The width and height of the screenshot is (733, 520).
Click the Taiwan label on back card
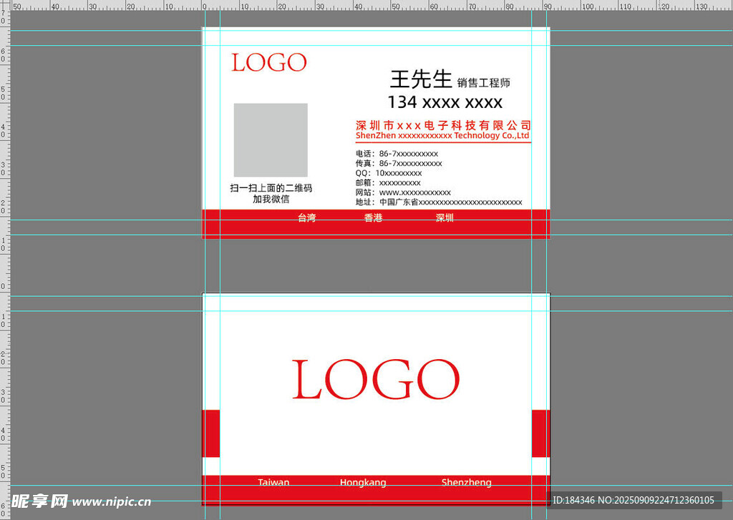[x=273, y=482]
